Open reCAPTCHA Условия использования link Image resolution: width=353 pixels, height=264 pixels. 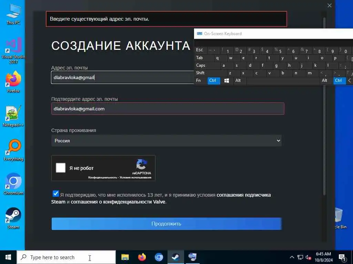[135, 178]
